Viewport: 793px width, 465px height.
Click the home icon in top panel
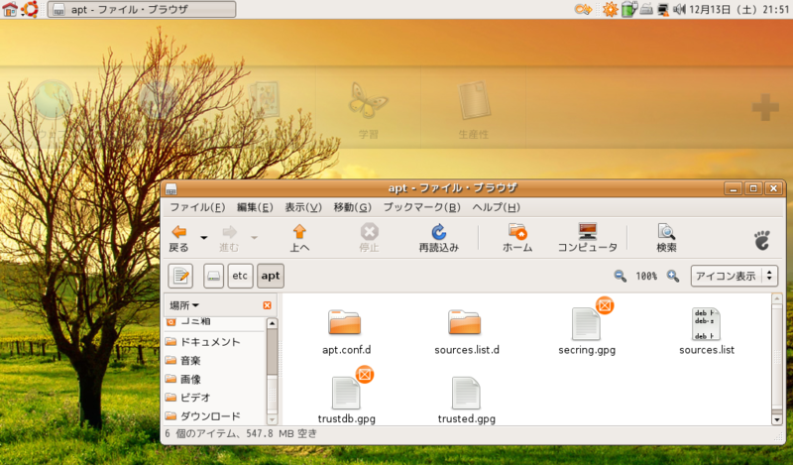tap(10, 9)
